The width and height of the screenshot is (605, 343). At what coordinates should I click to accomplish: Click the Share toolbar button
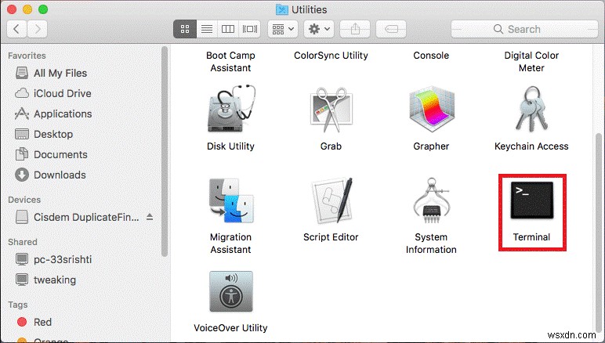coord(355,29)
